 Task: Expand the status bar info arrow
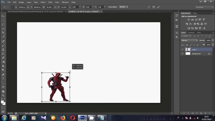(x=46, y=114)
